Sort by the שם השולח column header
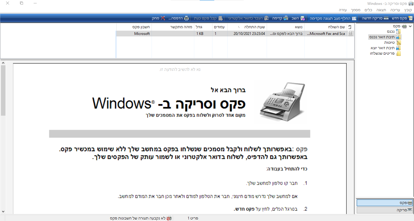 point(326,27)
